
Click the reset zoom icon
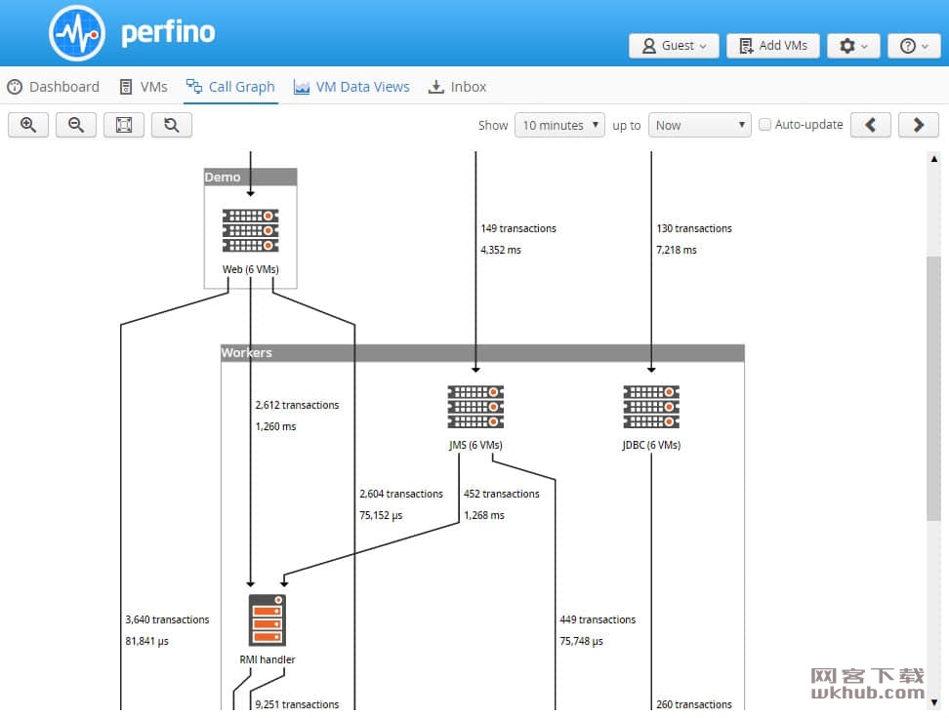coord(171,125)
